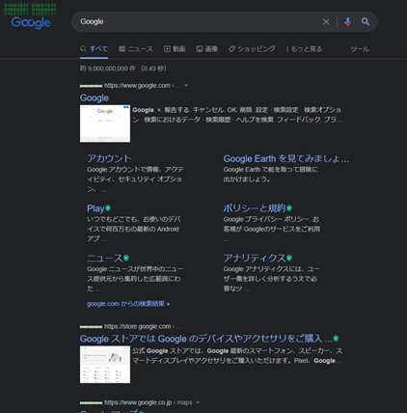407x413 pixels.
Task: Click the https://store.google.com URL text
Action: [x=138, y=326]
